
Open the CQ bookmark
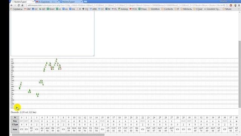(x=85, y=9)
